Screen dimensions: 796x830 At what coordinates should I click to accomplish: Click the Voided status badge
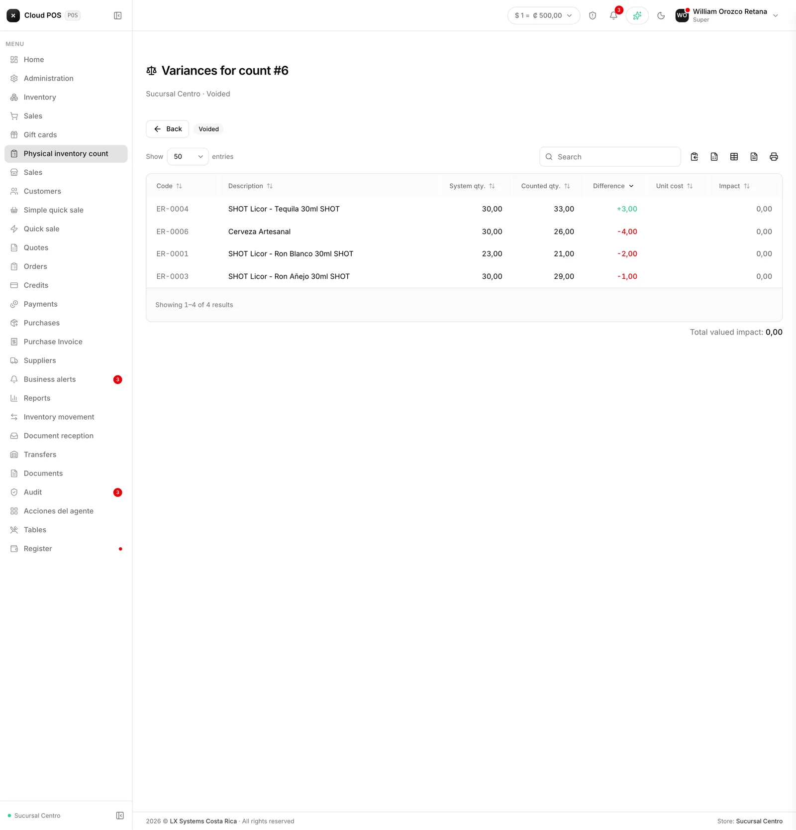pyautogui.click(x=208, y=129)
